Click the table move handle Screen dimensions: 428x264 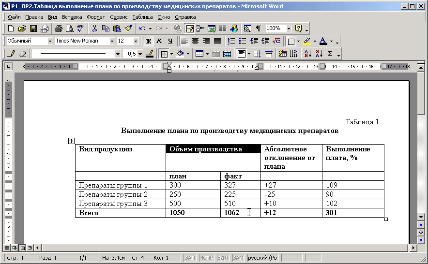pyautogui.click(x=71, y=141)
